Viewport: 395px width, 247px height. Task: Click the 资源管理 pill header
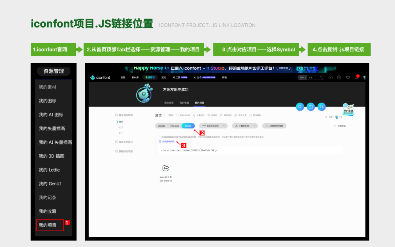coord(54,72)
